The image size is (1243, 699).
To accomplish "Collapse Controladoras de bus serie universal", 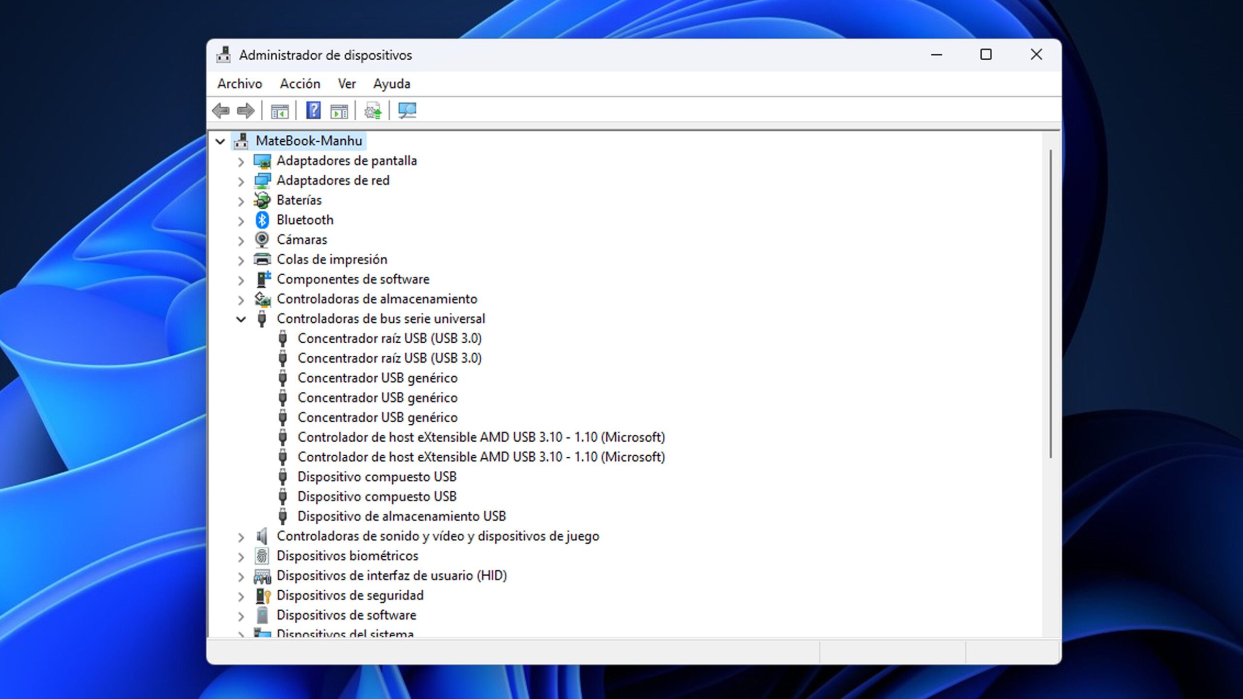I will click(x=241, y=319).
